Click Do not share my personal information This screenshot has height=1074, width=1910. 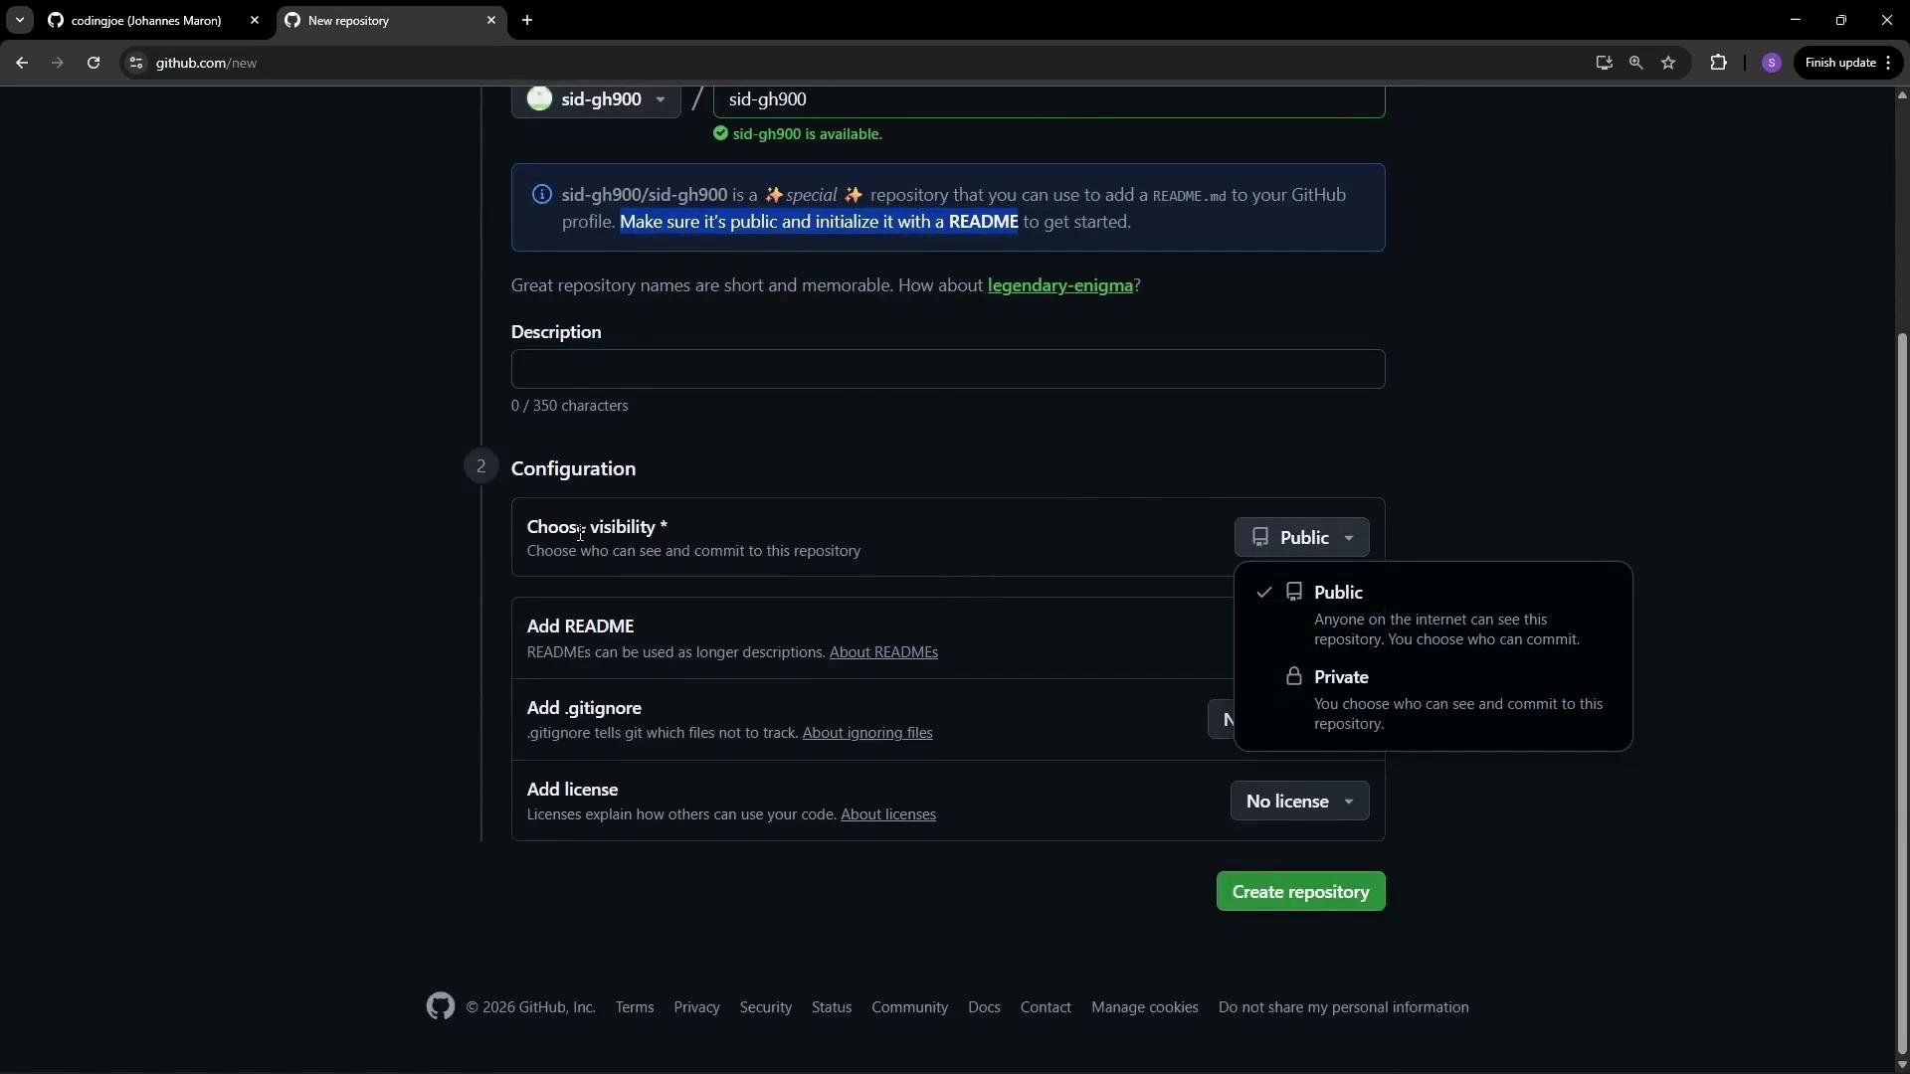click(x=1343, y=1007)
